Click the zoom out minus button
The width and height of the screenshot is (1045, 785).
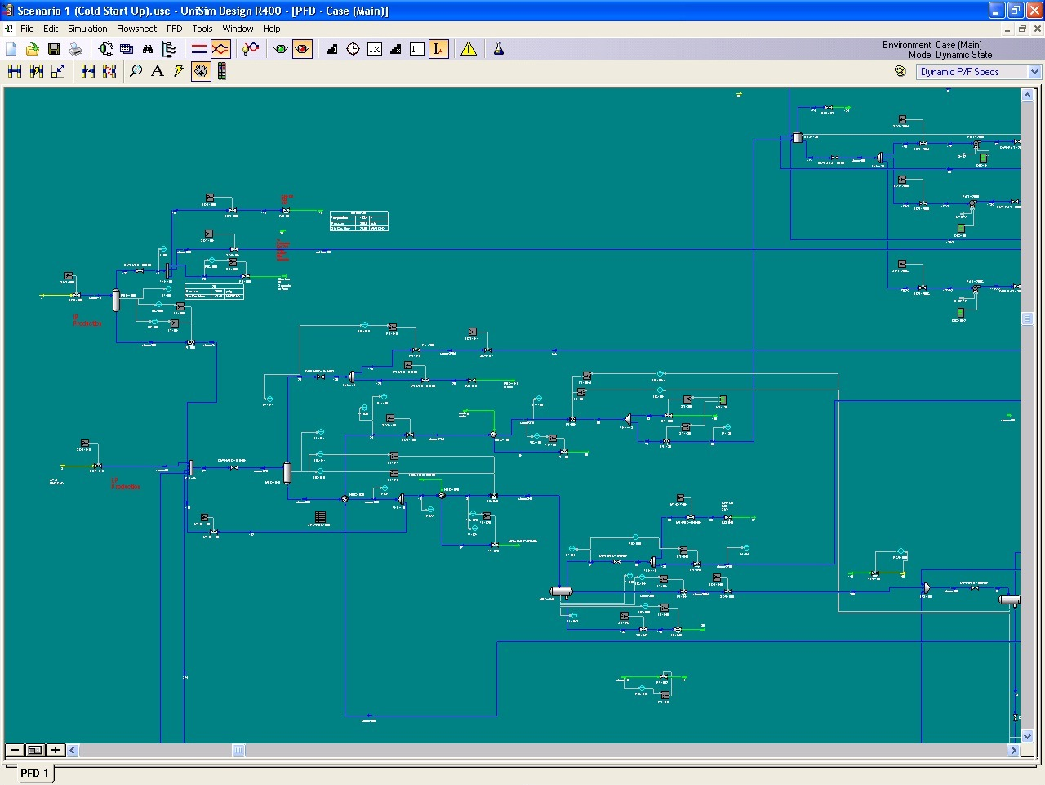tap(15, 750)
